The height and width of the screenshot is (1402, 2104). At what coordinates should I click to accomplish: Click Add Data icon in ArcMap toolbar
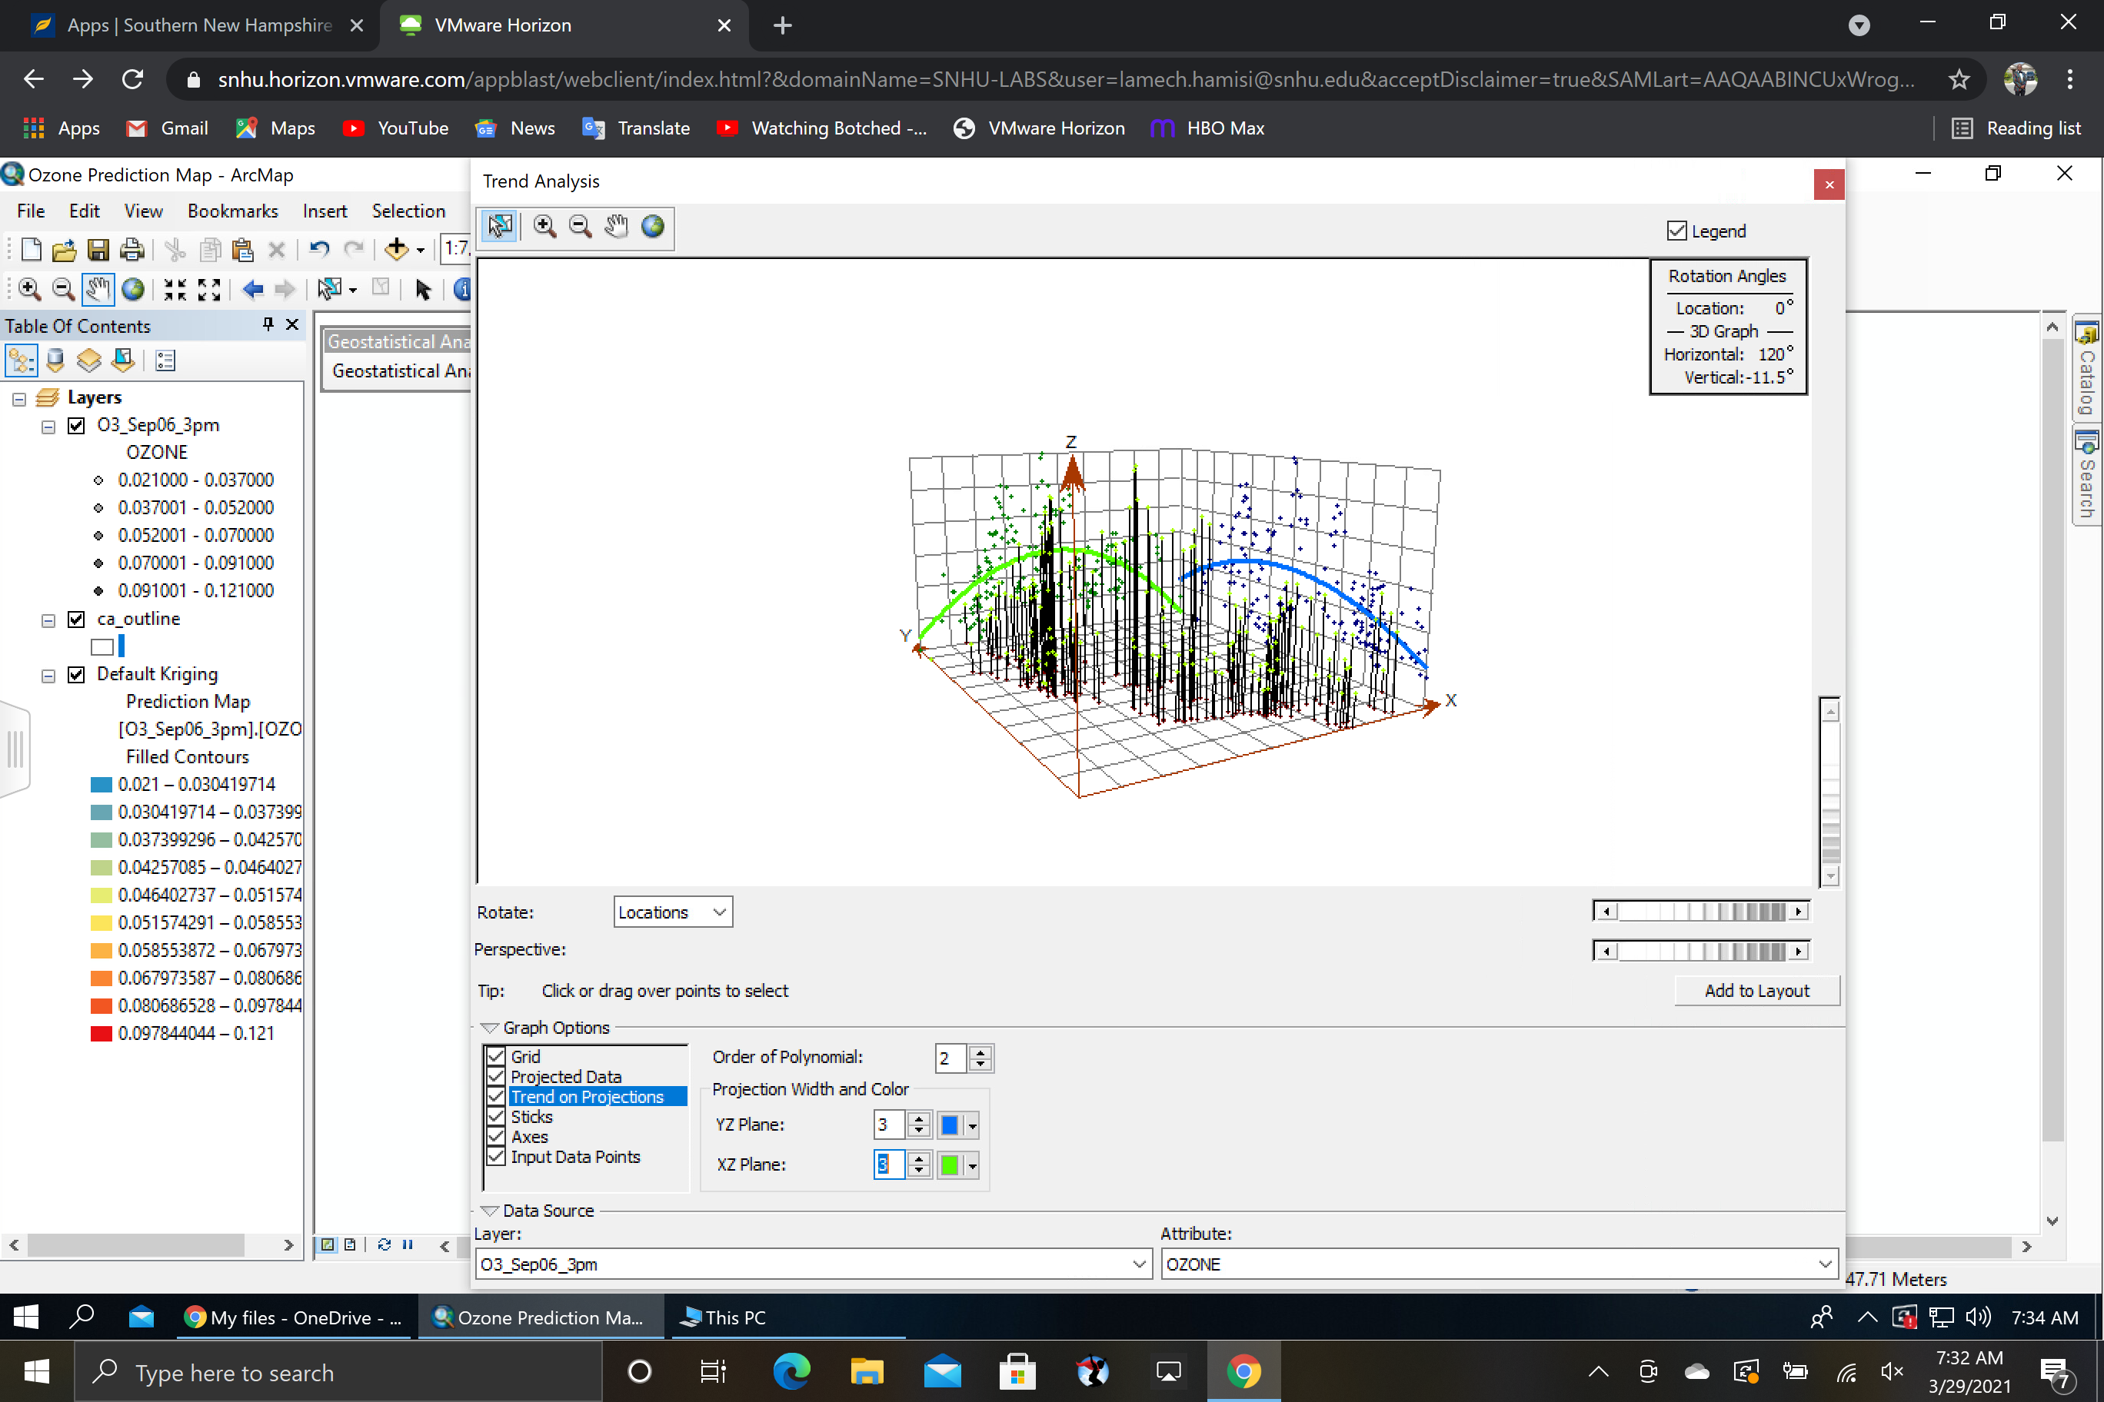(396, 250)
